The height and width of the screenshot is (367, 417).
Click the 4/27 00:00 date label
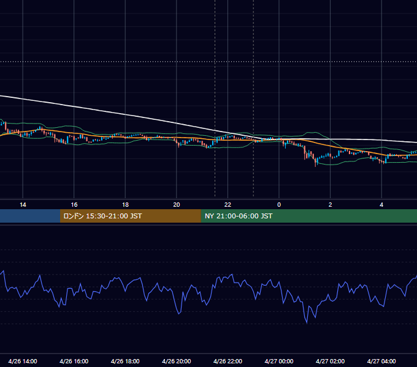click(279, 361)
